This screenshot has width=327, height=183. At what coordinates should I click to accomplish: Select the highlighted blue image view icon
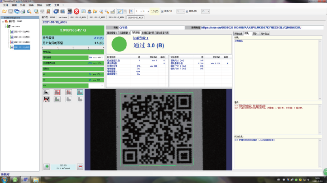80,92
